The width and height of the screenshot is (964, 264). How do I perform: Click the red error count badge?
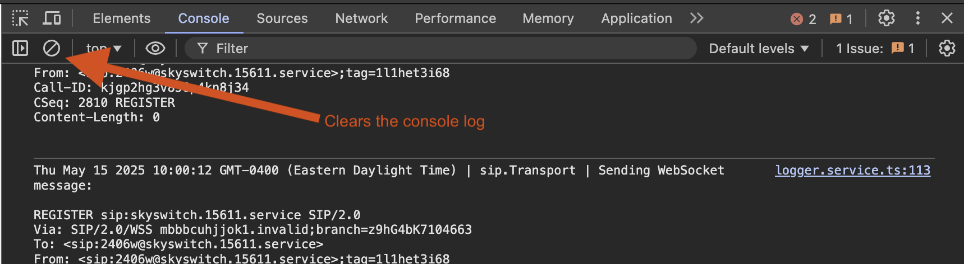(804, 19)
